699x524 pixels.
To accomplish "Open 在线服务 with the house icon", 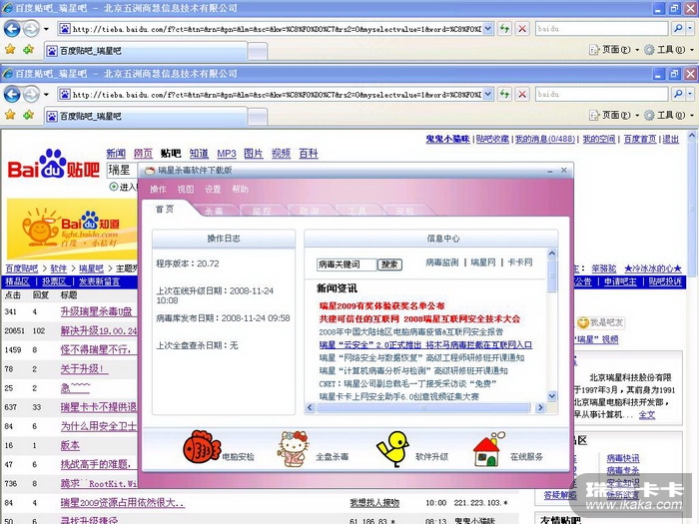I will (x=488, y=449).
